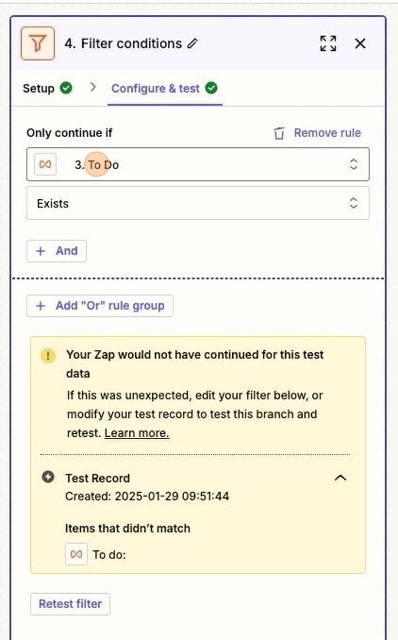Click the clock icon beside Test Record
This screenshot has width=398, height=640.
[x=48, y=478]
